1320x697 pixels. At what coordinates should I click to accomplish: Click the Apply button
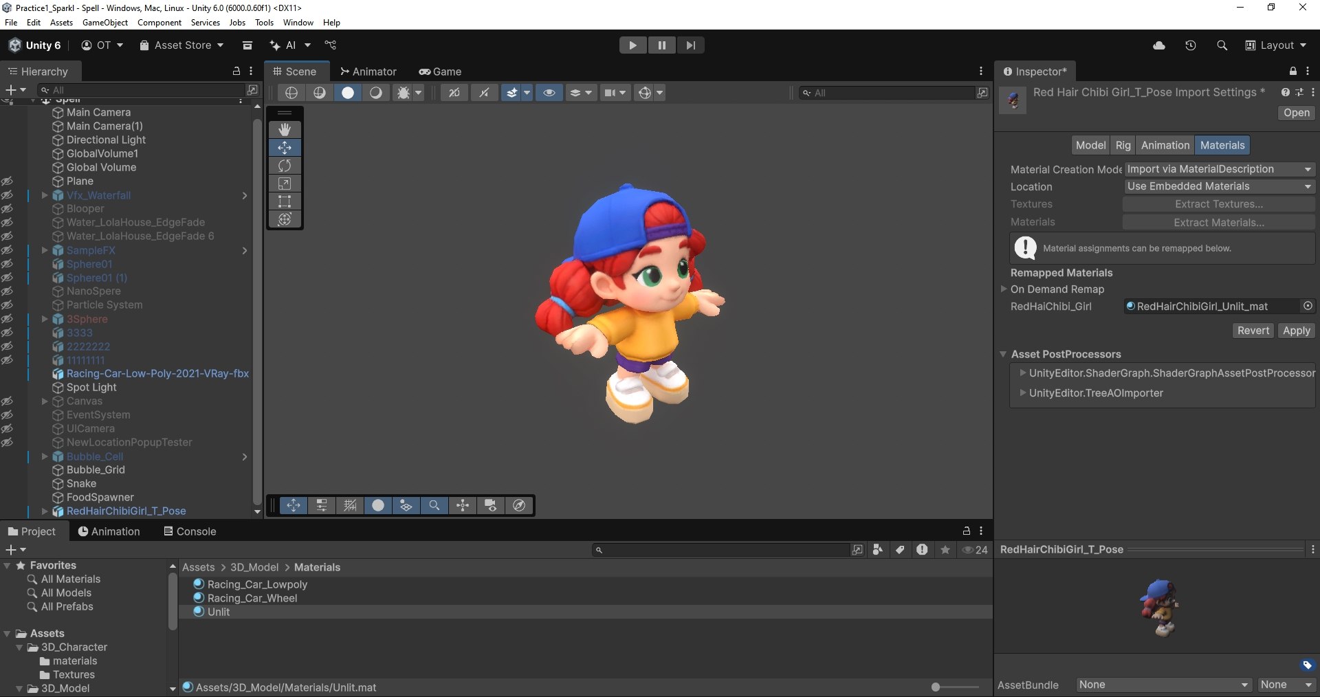pos(1296,331)
